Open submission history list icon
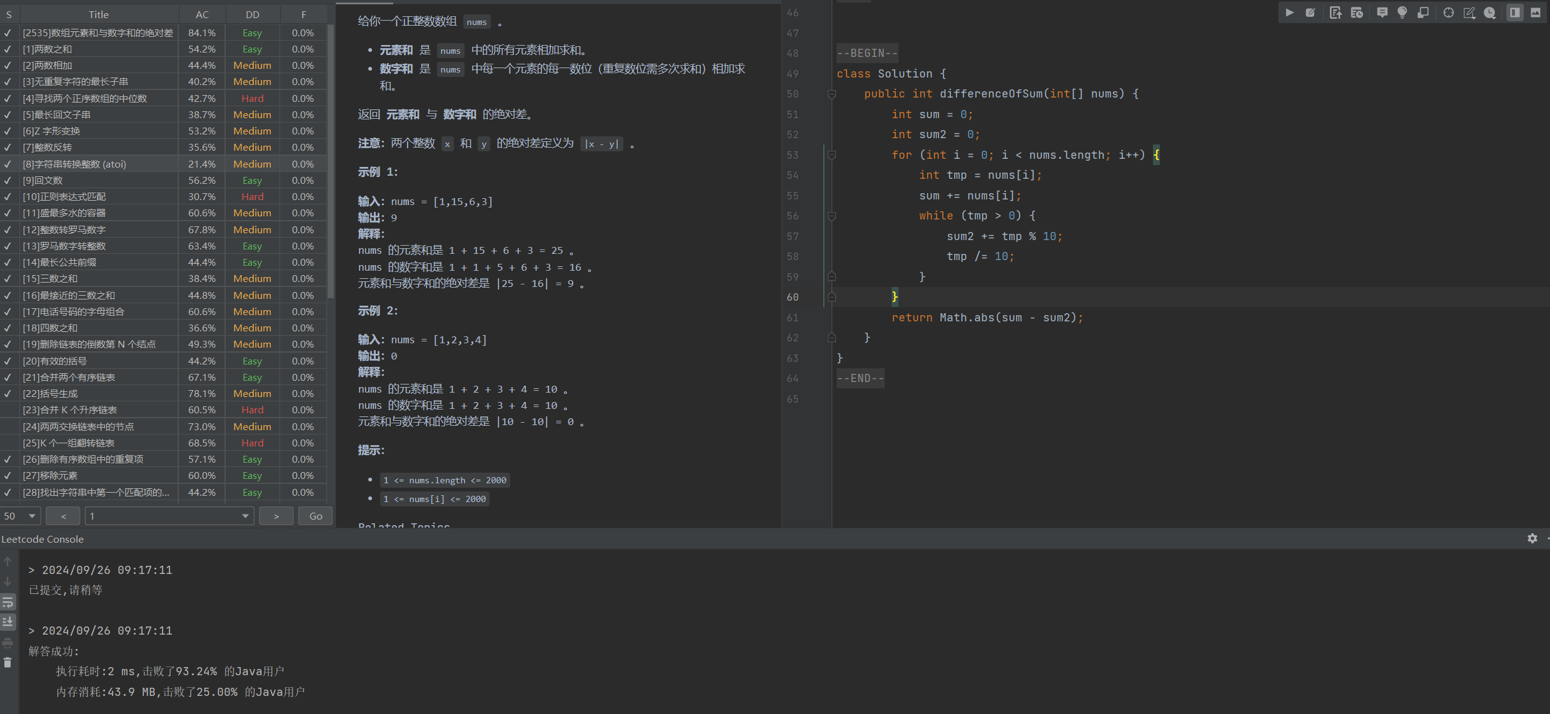The height and width of the screenshot is (714, 1550). tap(1357, 13)
